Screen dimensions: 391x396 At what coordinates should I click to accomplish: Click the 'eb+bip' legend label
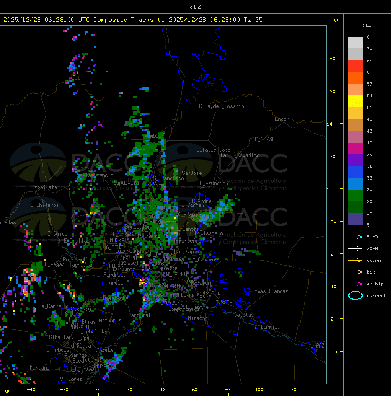pyautogui.click(x=375, y=284)
